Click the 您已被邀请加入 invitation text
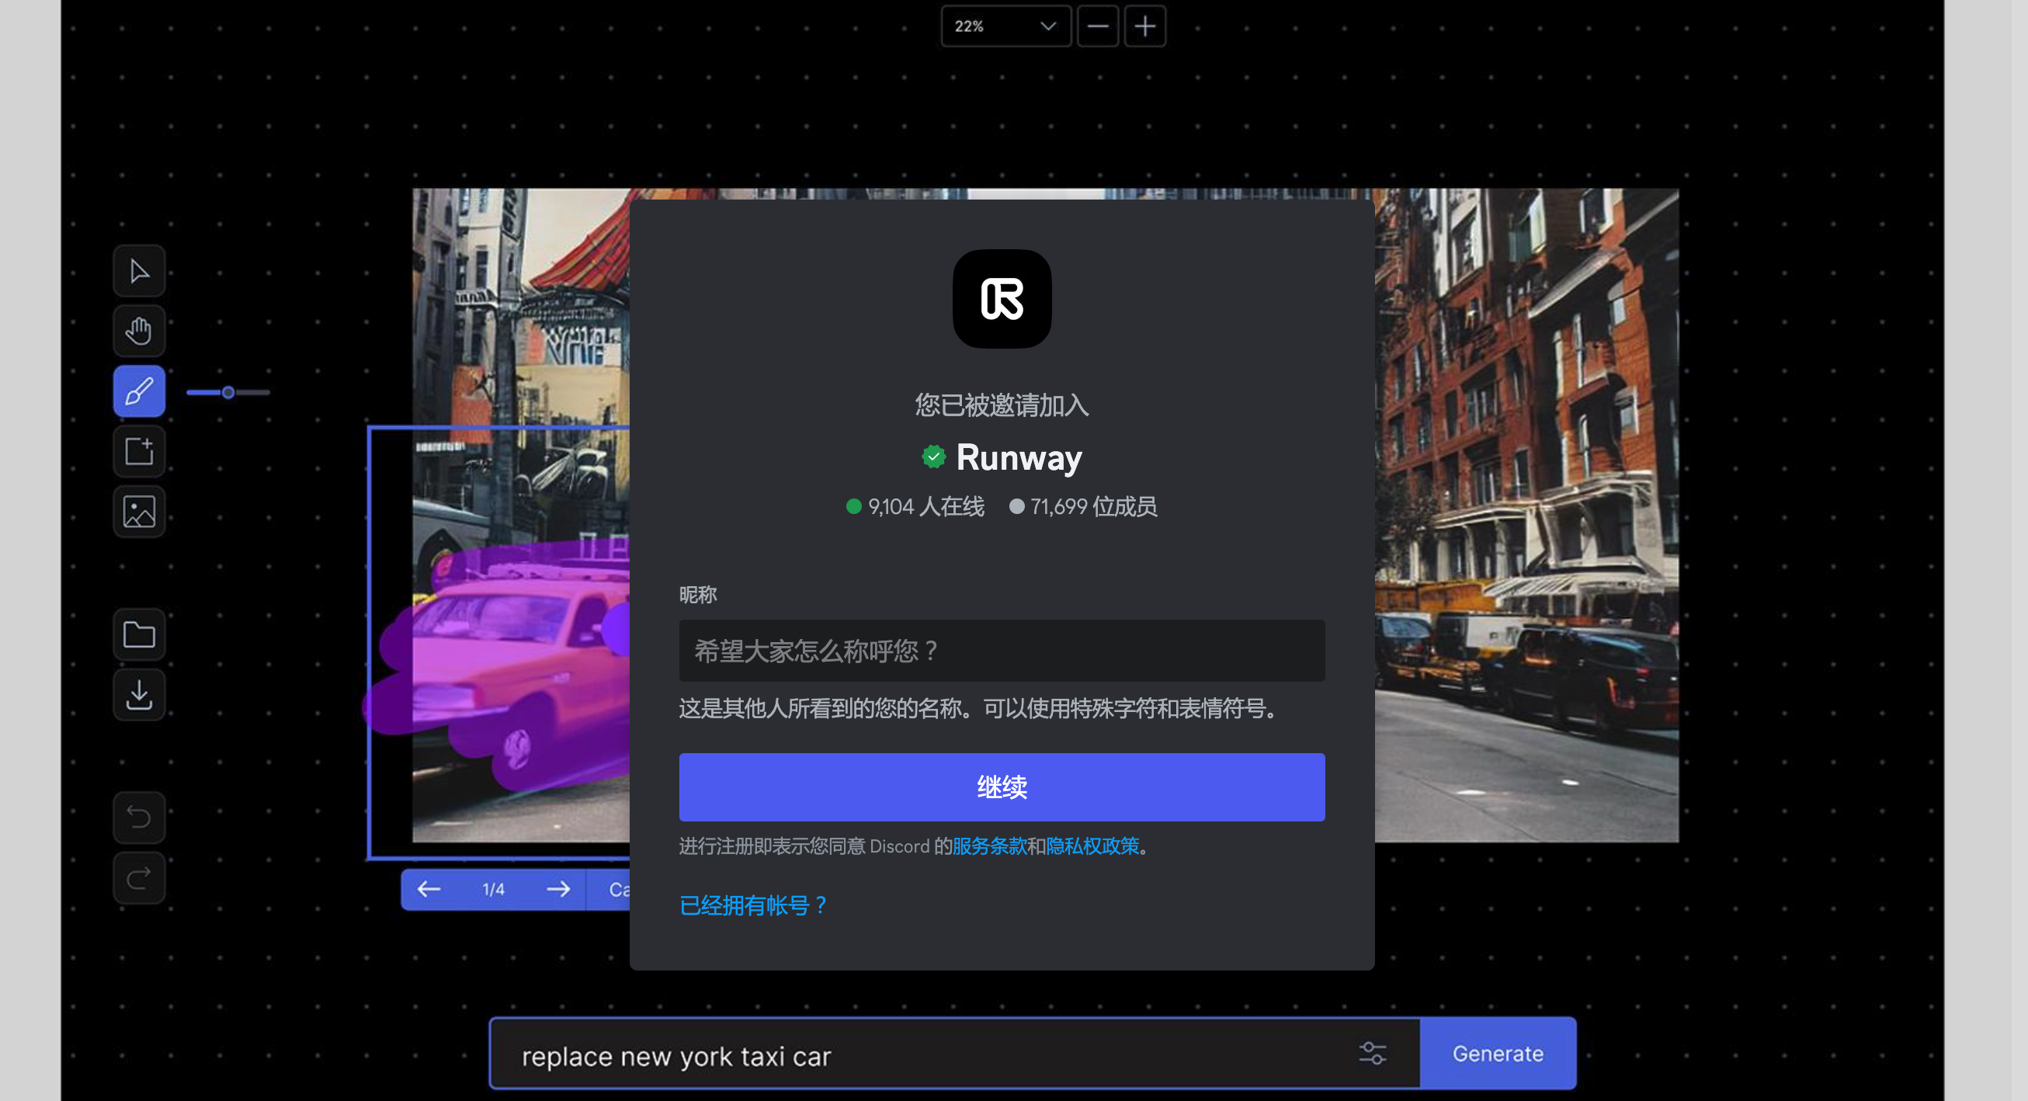The height and width of the screenshot is (1101, 2028). pyautogui.click(x=1002, y=405)
